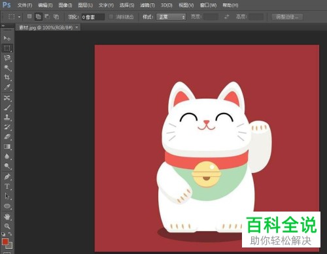Reset default foreground and background colors

coord(3,234)
